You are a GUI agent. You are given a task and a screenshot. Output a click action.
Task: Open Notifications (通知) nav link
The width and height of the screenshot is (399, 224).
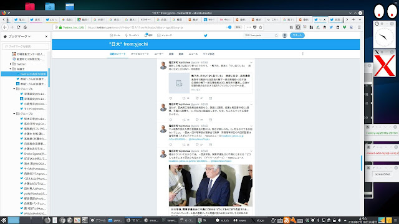[x=148, y=35]
